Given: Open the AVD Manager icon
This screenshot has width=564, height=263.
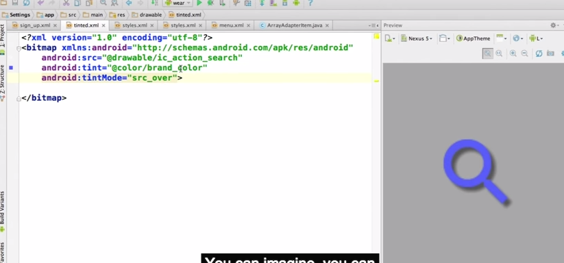Looking at the screenshot, I should 273,3.
